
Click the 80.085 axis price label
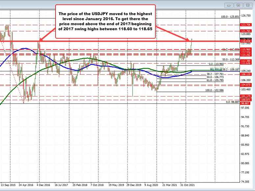click(246, 163)
